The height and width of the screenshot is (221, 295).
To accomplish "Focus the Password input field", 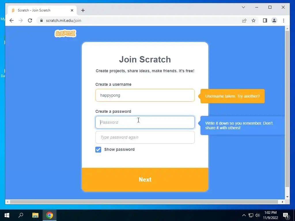I will (x=145, y=122).
